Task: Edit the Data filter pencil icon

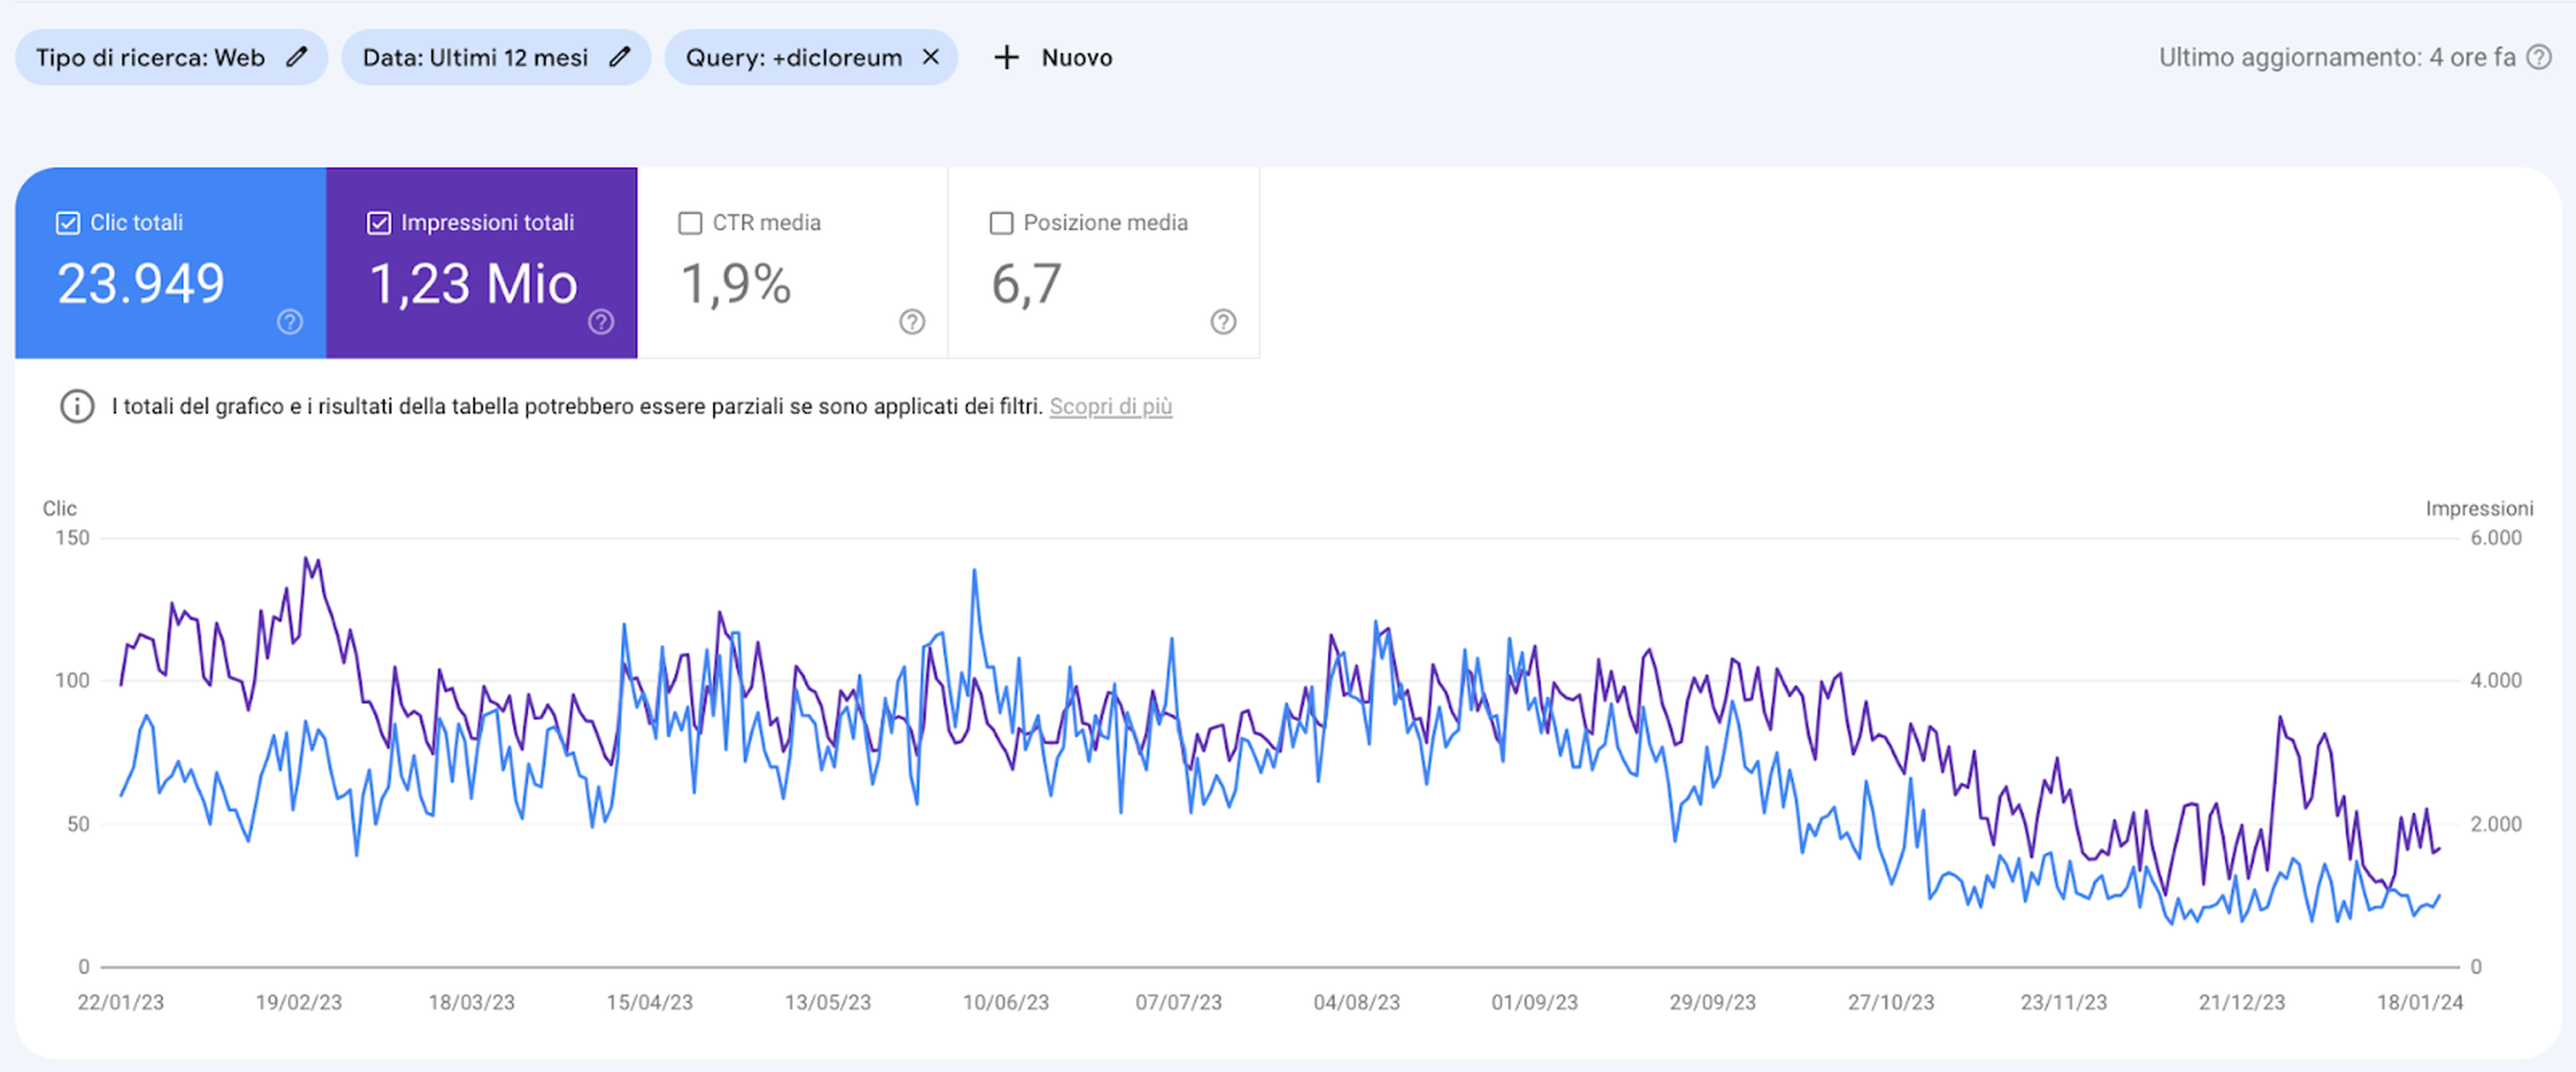Action: click(620, 57)
